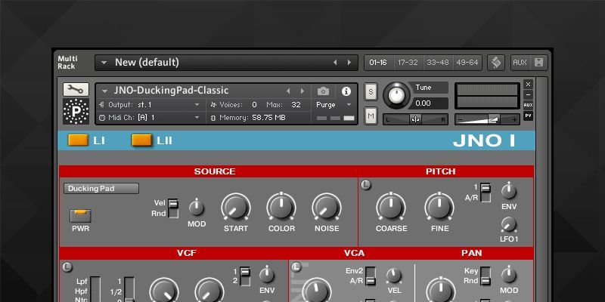Flip the 1 / A/R switch in PITCH
The width and height of the screenshot is (605, 302).
486,193
